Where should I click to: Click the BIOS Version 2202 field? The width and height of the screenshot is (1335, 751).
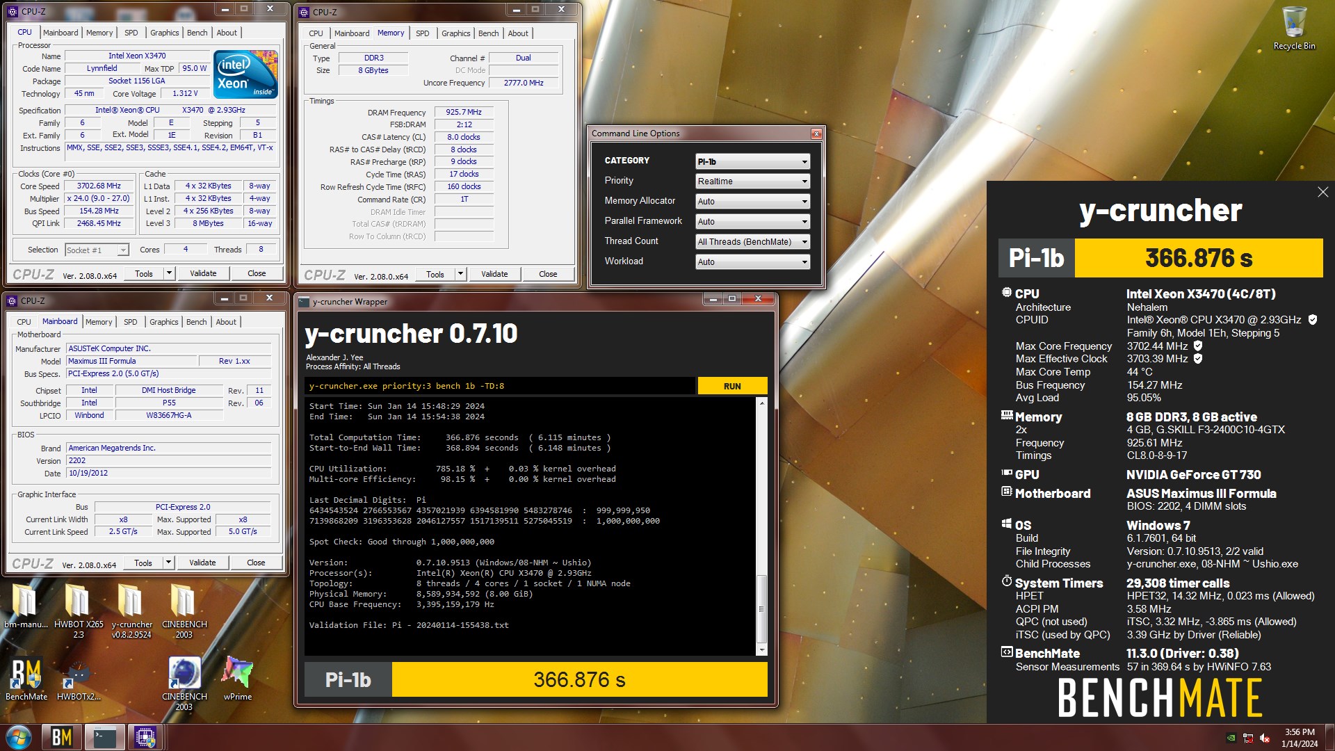click(x=168, y=460)
